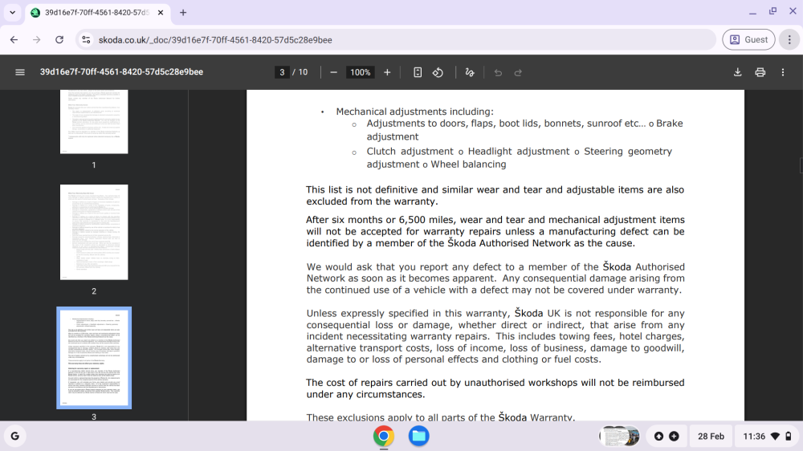The height and width of the screenshot is (451, 803).
Task: Click the browser forward arrow
Action: click(x=36, y=39)
